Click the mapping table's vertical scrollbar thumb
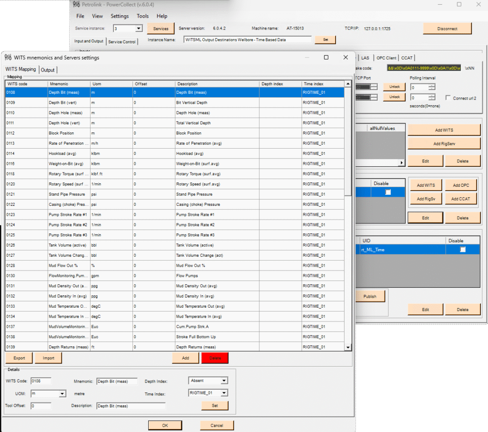The height and width of the screenshot is (432, 488). tap(348, 143)
